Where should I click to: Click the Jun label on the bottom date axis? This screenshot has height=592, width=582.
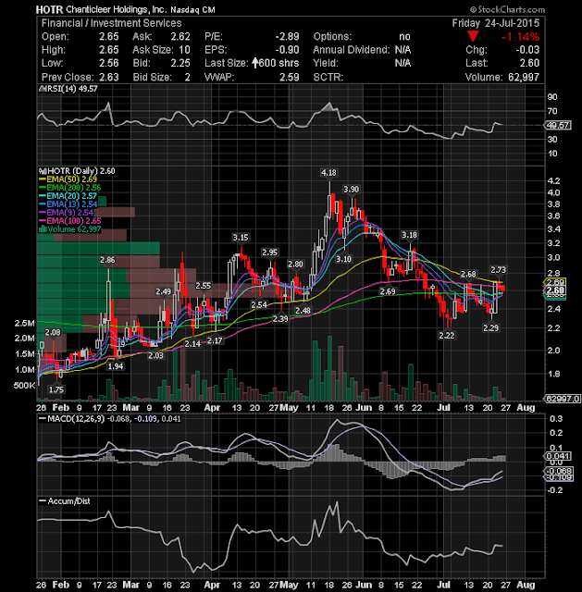(x=364, y=586)
